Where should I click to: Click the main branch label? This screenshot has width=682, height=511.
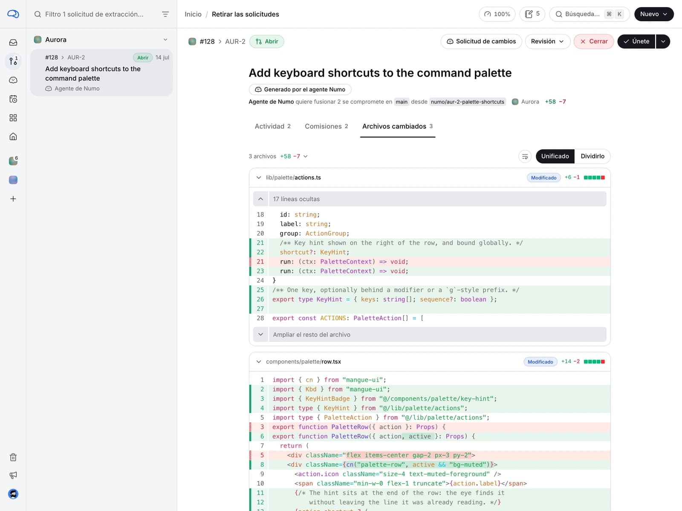pyautogui.click(x=402, y=102)
